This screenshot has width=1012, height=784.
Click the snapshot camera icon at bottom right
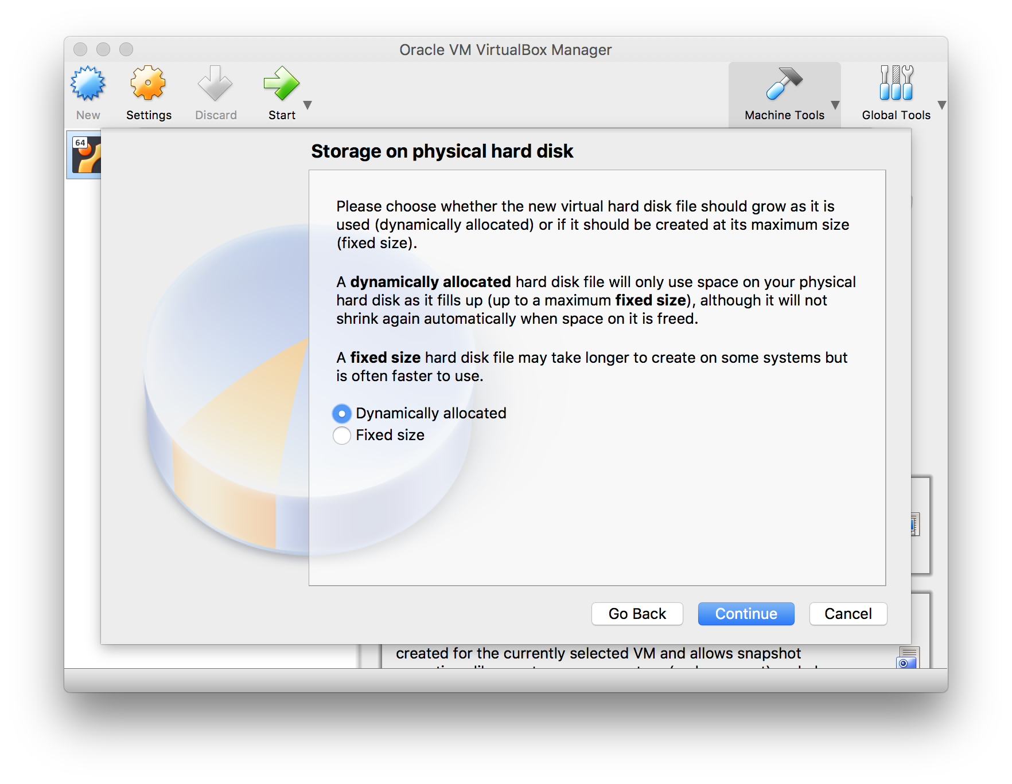point(907,659)
